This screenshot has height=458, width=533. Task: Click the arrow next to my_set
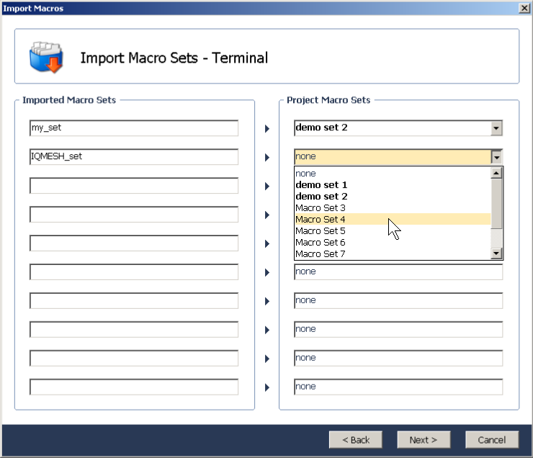point(267,128)
